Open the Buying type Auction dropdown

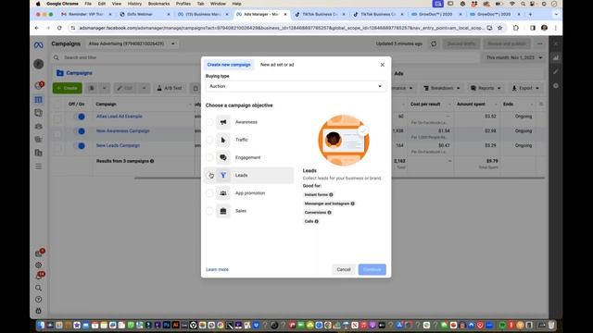[296, 86]
